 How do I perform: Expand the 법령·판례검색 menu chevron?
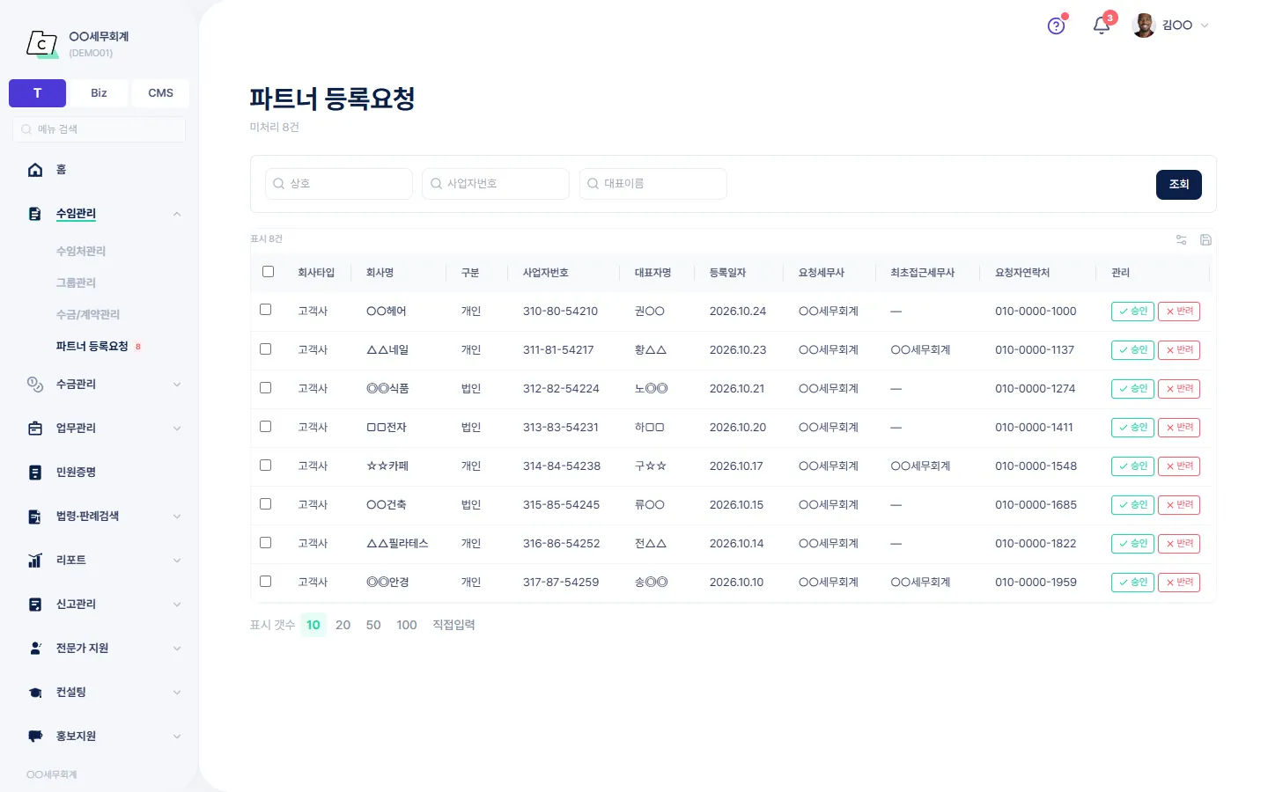(177, 517)
